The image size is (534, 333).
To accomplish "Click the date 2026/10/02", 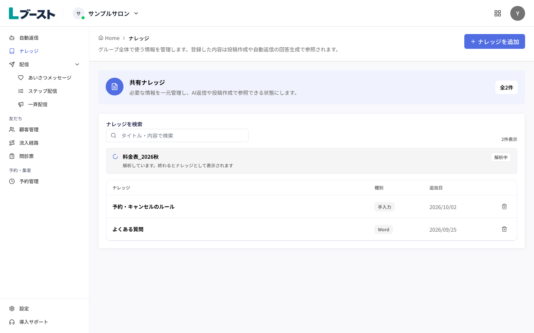I will click(443, 207).
